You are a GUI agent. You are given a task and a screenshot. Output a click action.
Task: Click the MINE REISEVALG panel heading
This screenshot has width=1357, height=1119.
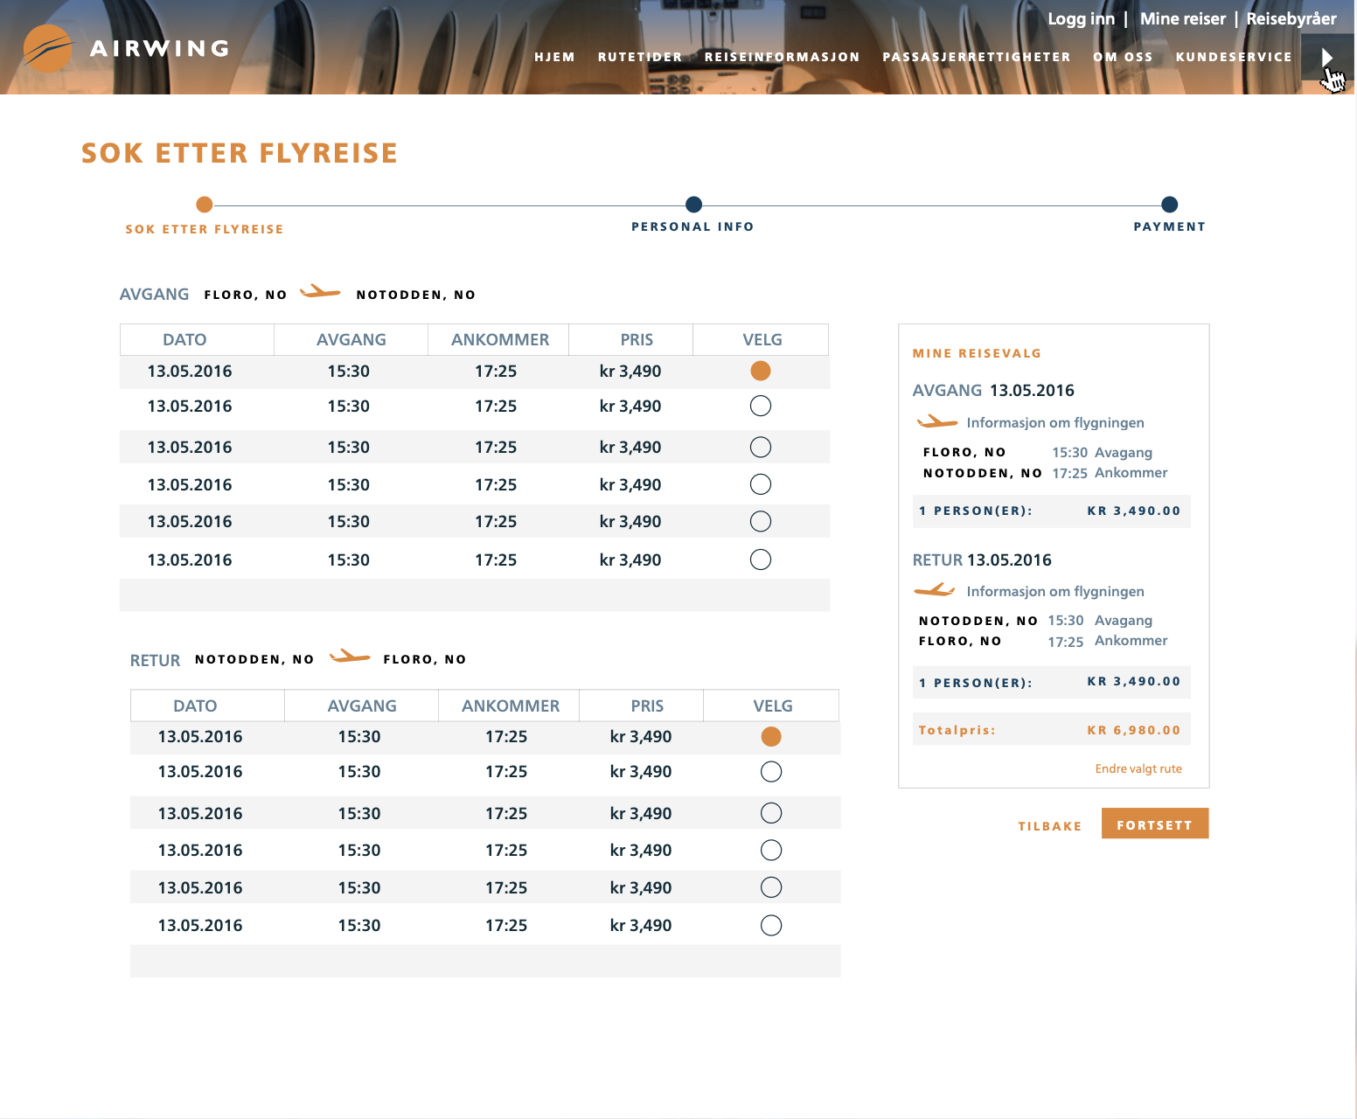[x=977, y=353]
